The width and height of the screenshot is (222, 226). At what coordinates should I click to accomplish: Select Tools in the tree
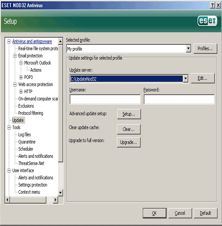point(16,127)
